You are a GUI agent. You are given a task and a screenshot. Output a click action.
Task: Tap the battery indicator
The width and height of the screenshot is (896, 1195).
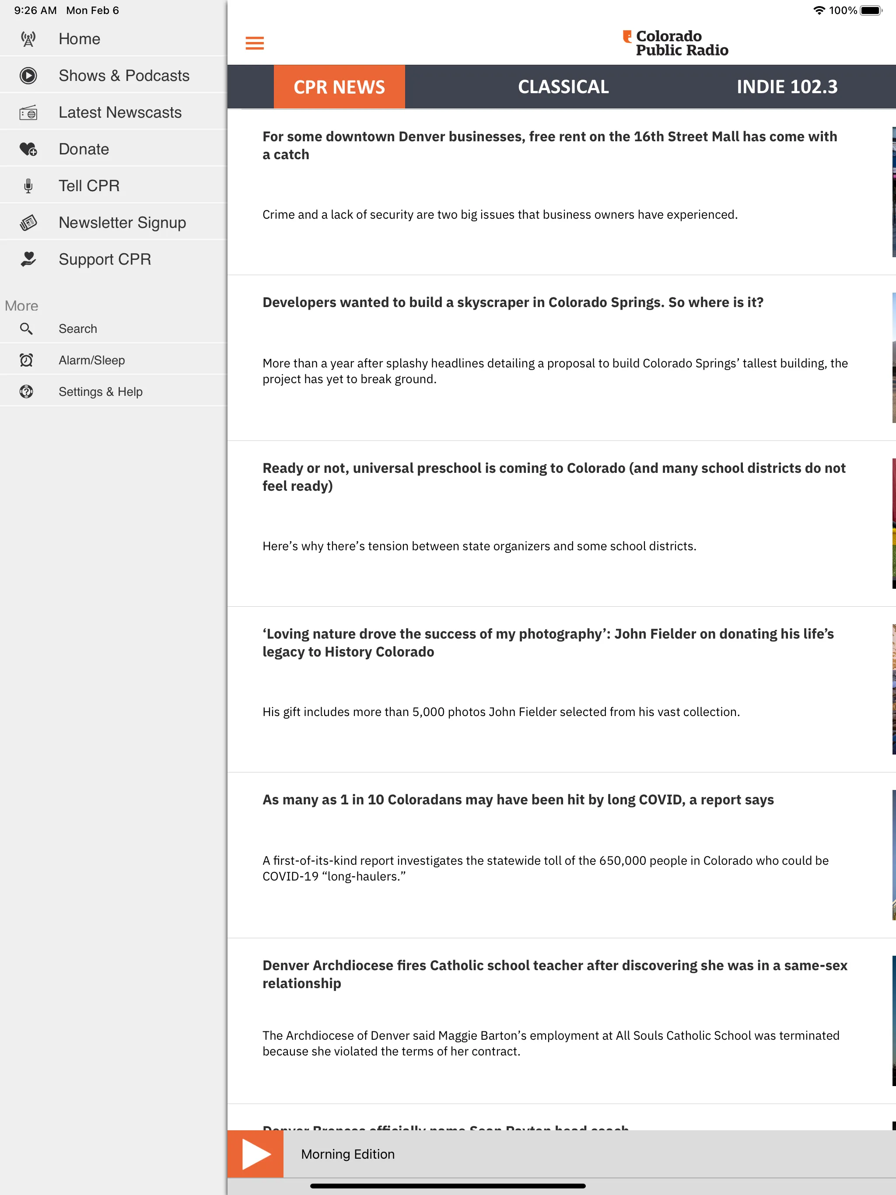coord(871,10)
